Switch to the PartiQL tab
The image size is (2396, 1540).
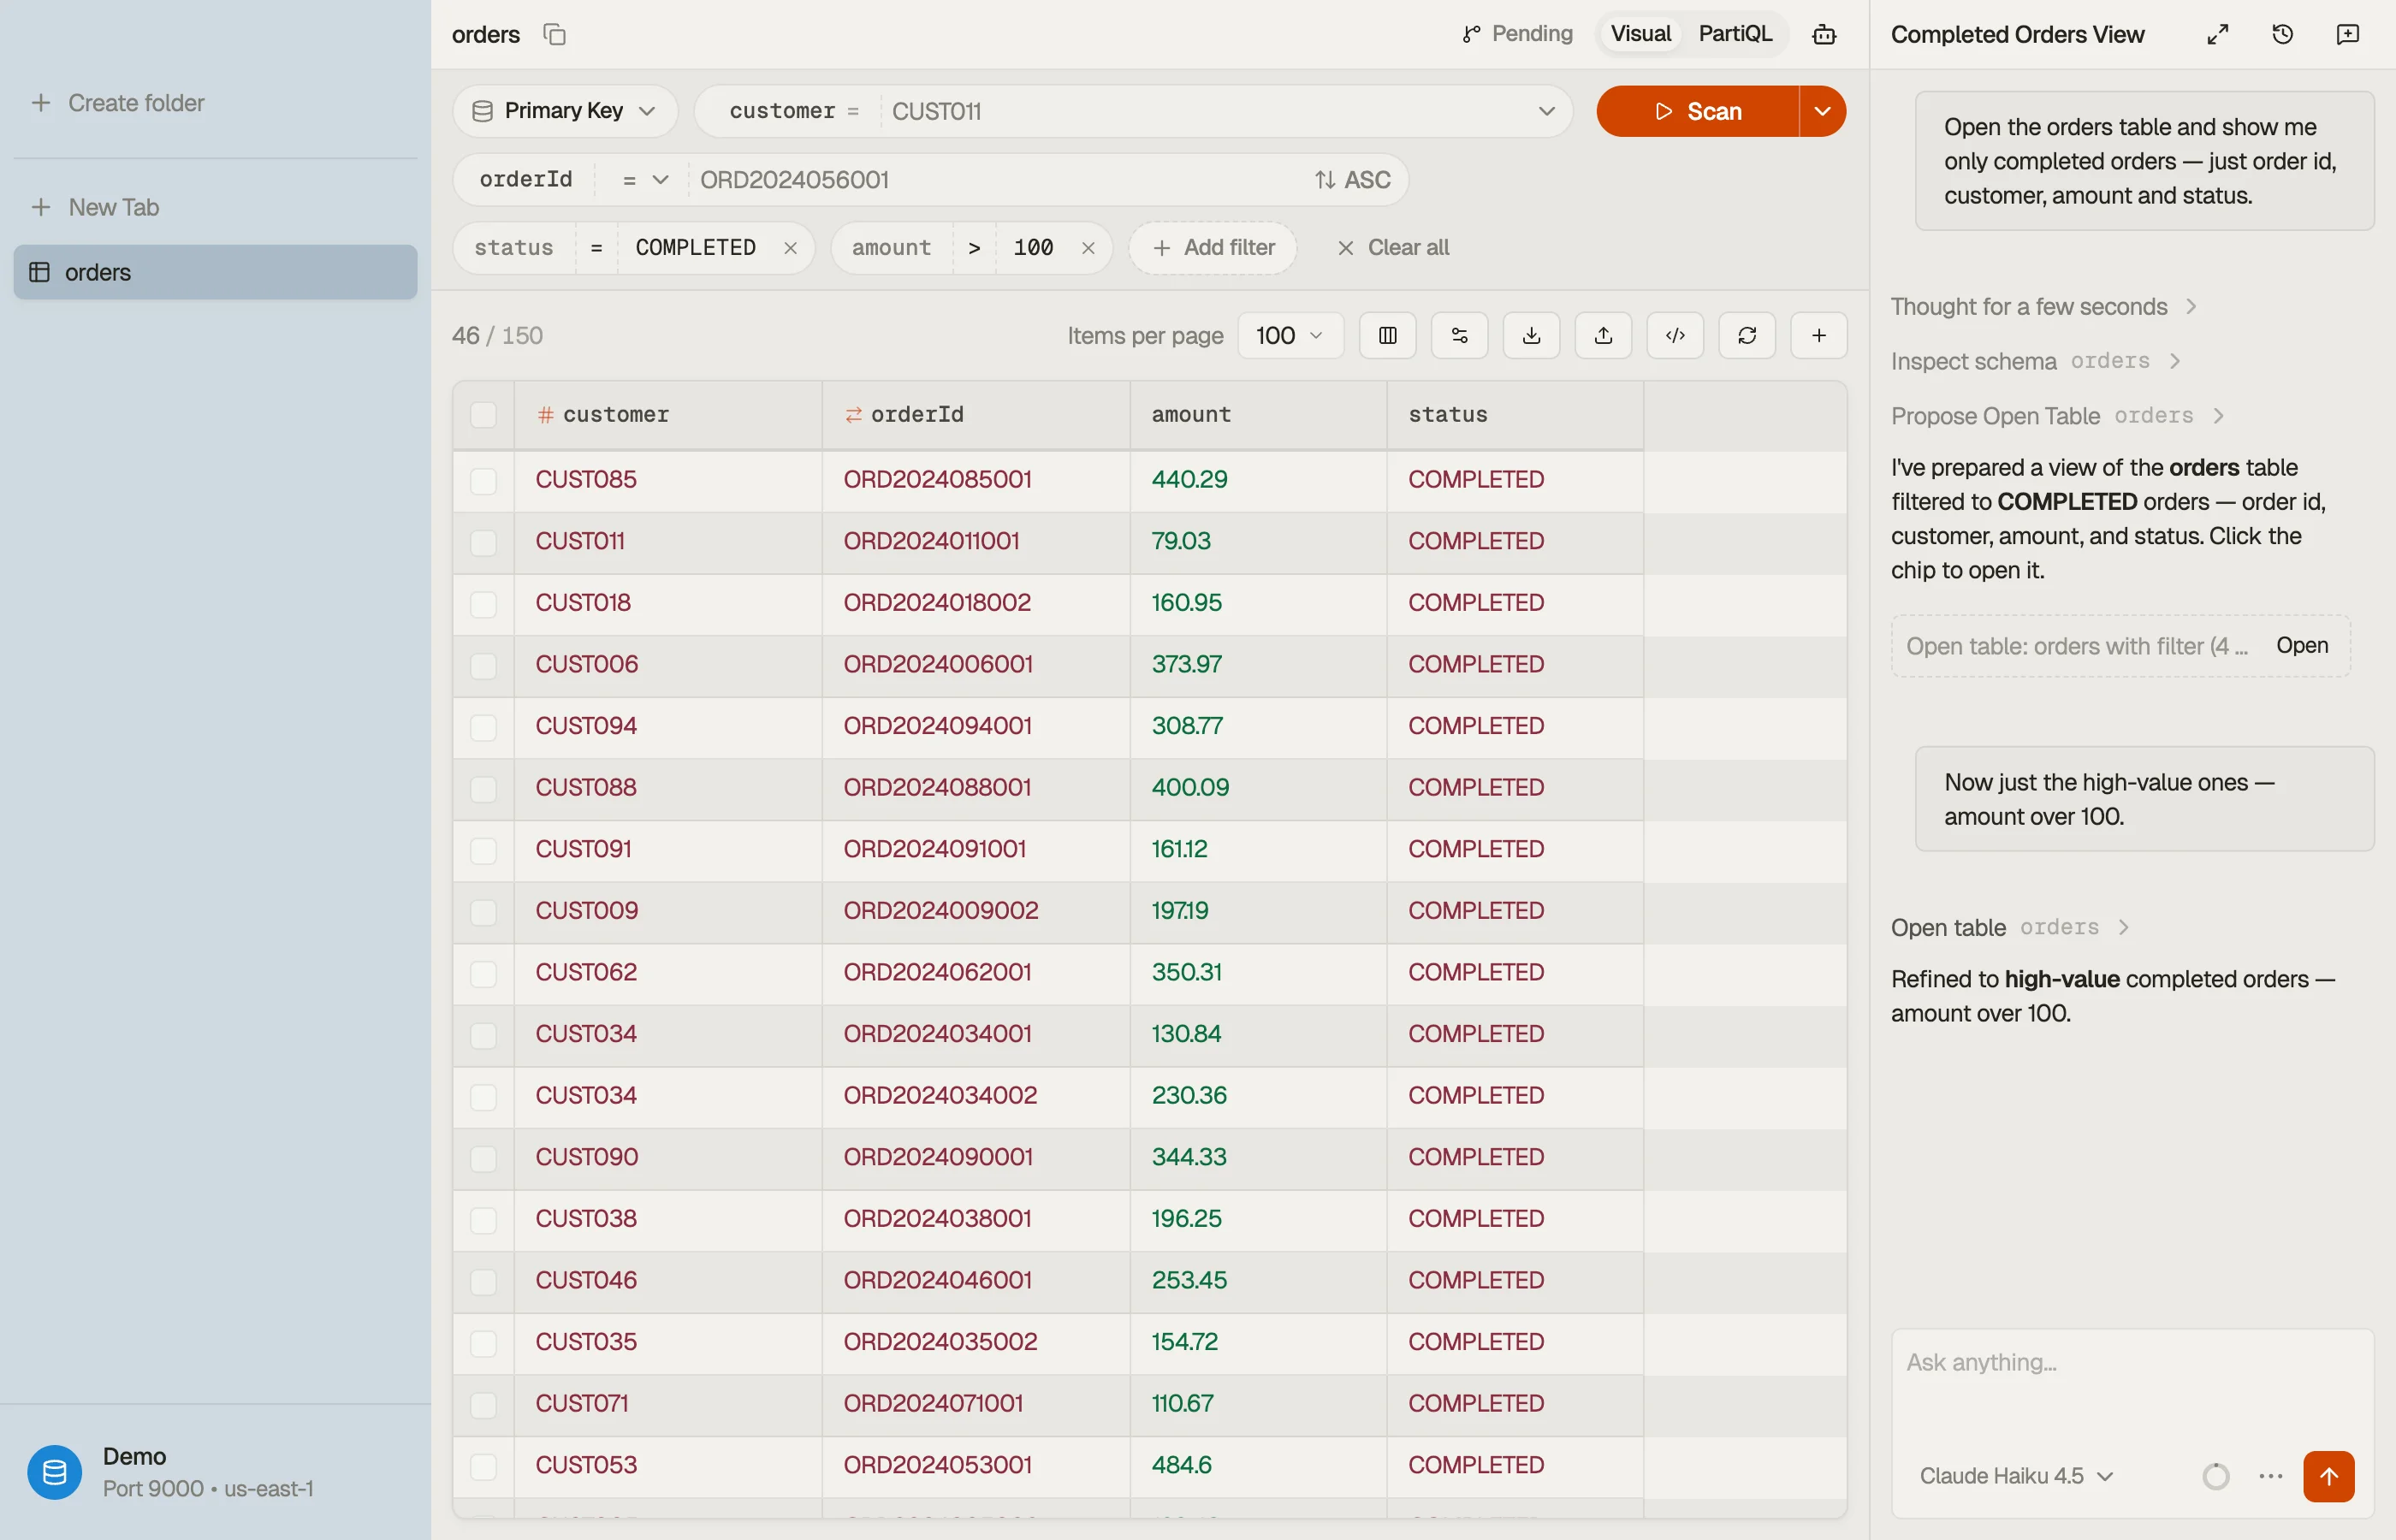pos(1735,34)
